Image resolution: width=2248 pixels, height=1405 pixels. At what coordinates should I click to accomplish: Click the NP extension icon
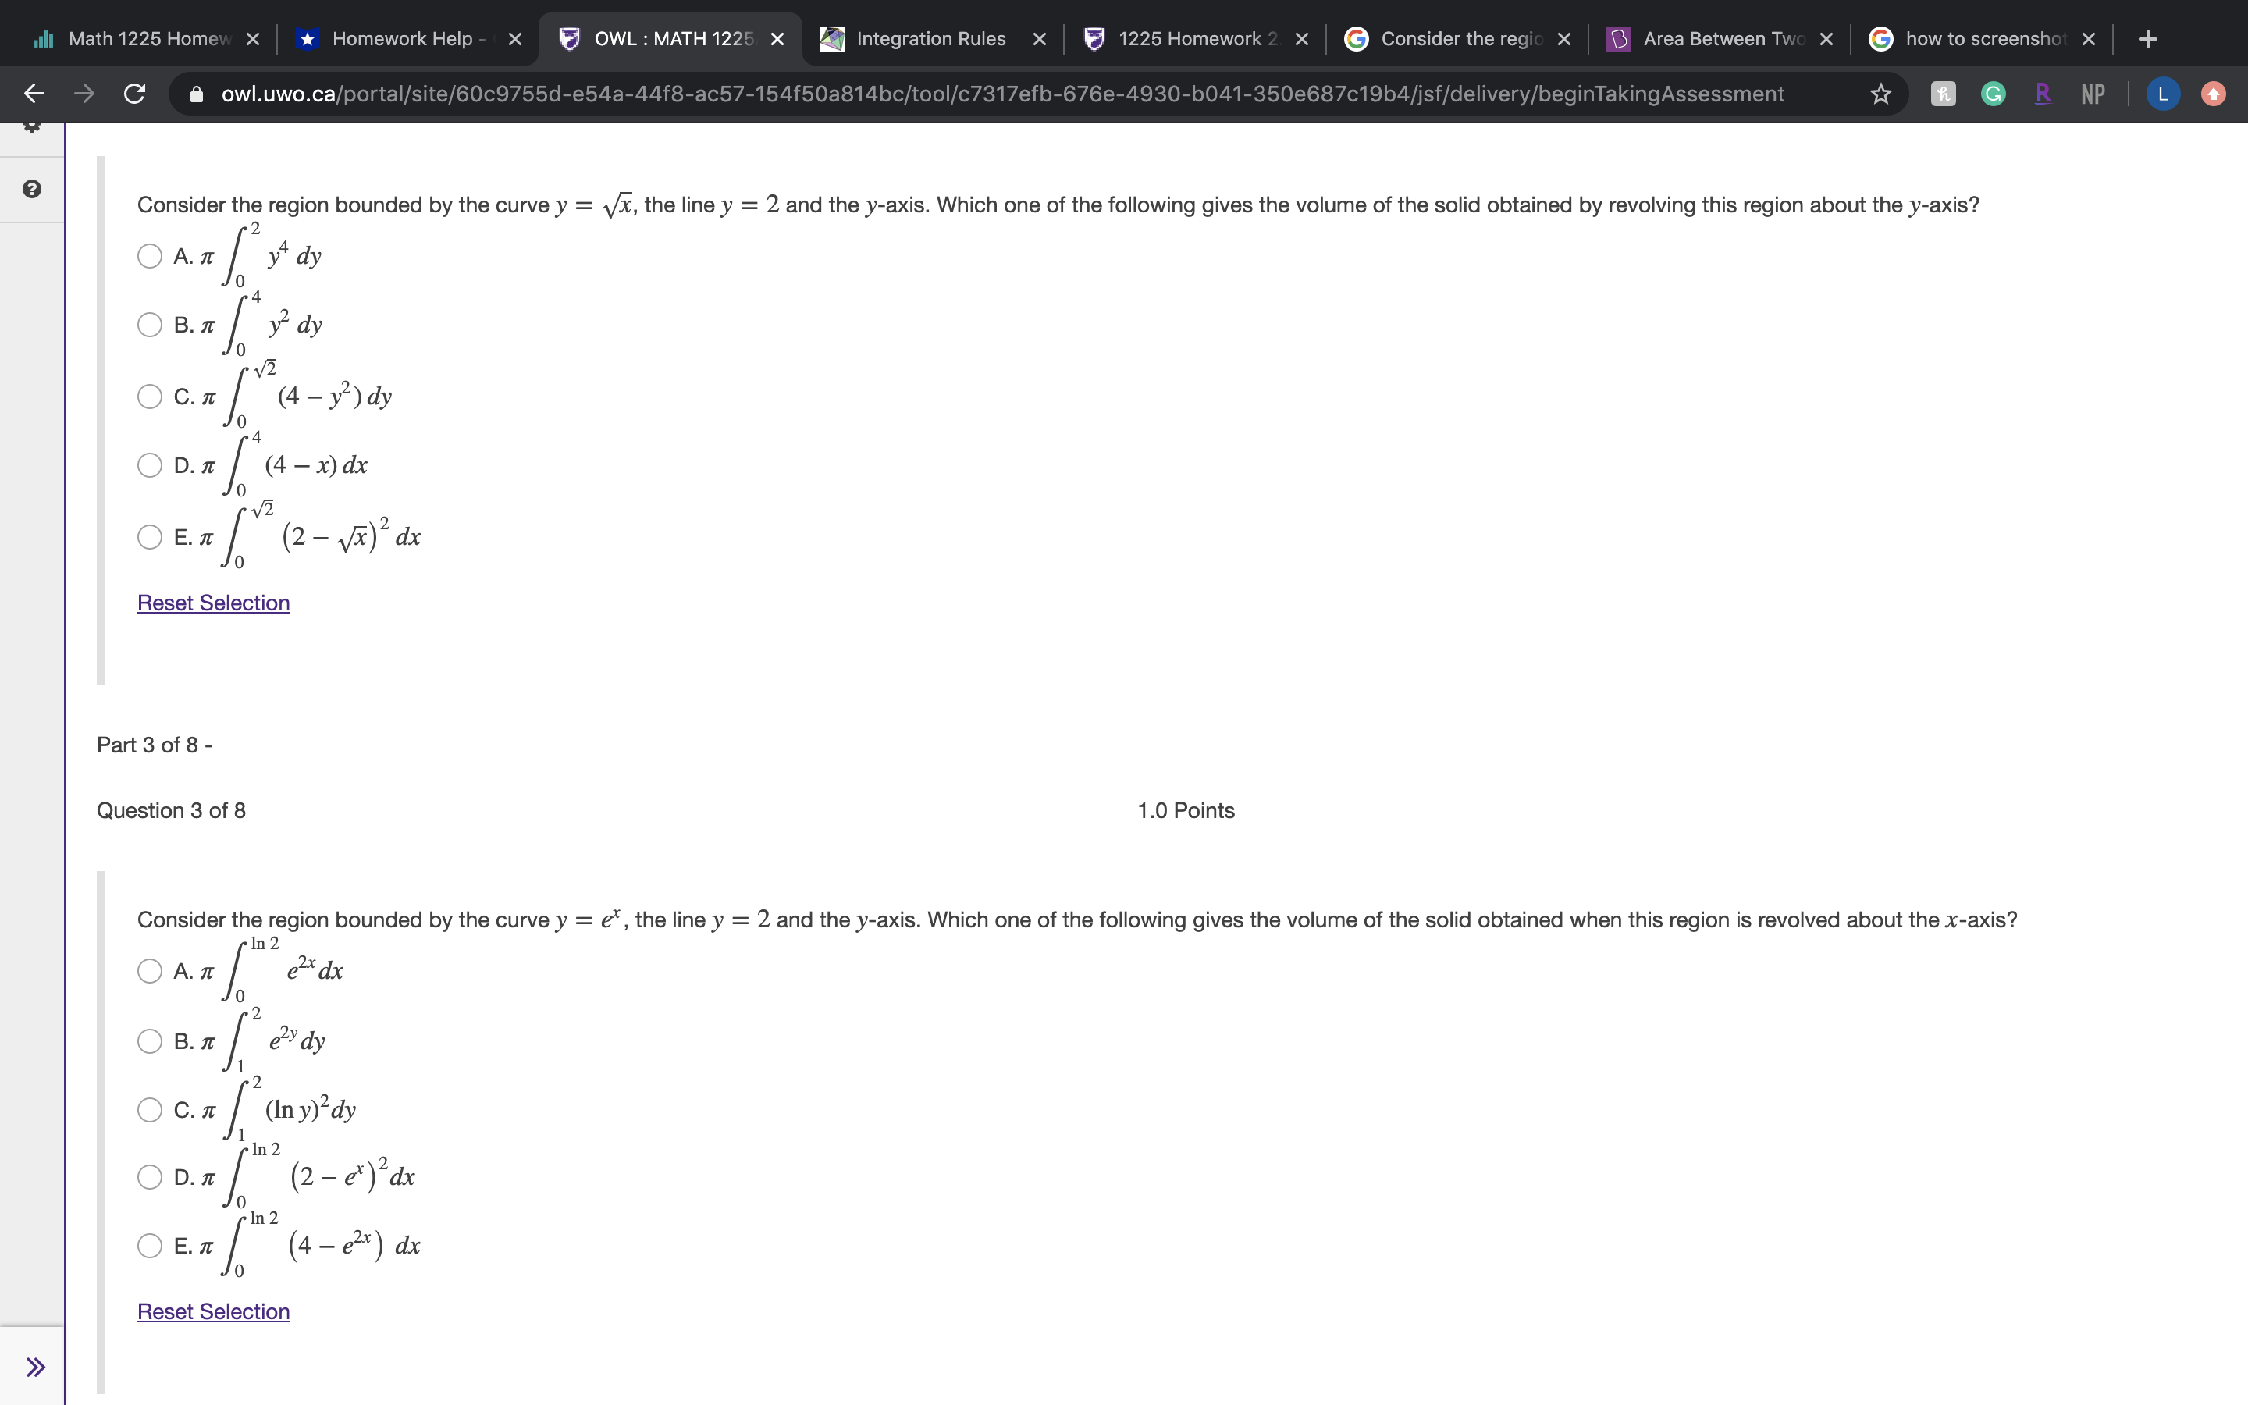click(2093, 94)
